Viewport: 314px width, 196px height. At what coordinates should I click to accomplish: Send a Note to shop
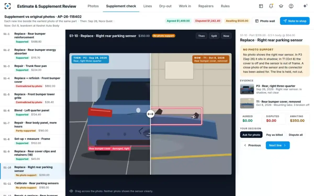pyautogui.click(x=295, y=21)
